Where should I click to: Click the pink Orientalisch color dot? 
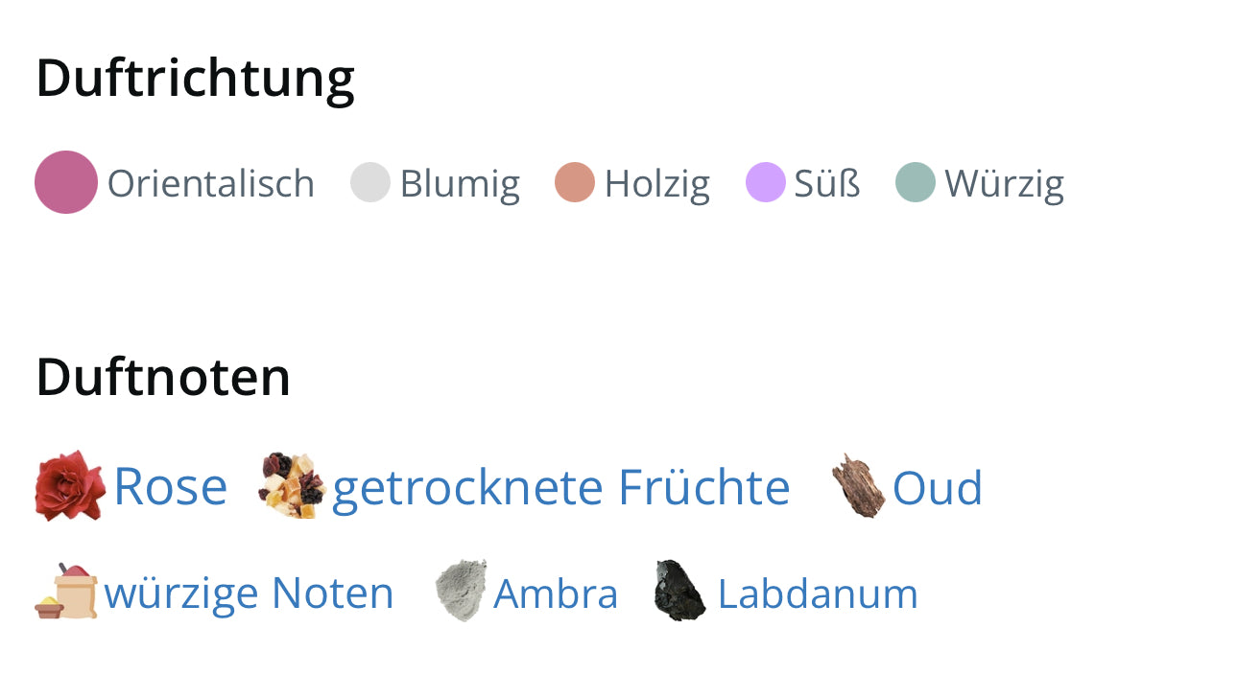(66, 182)
